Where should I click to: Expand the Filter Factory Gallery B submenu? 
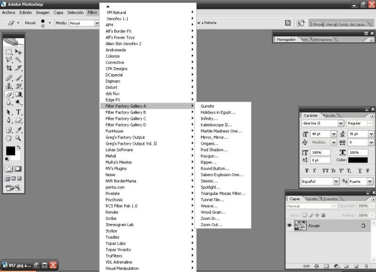click(148, 112)
